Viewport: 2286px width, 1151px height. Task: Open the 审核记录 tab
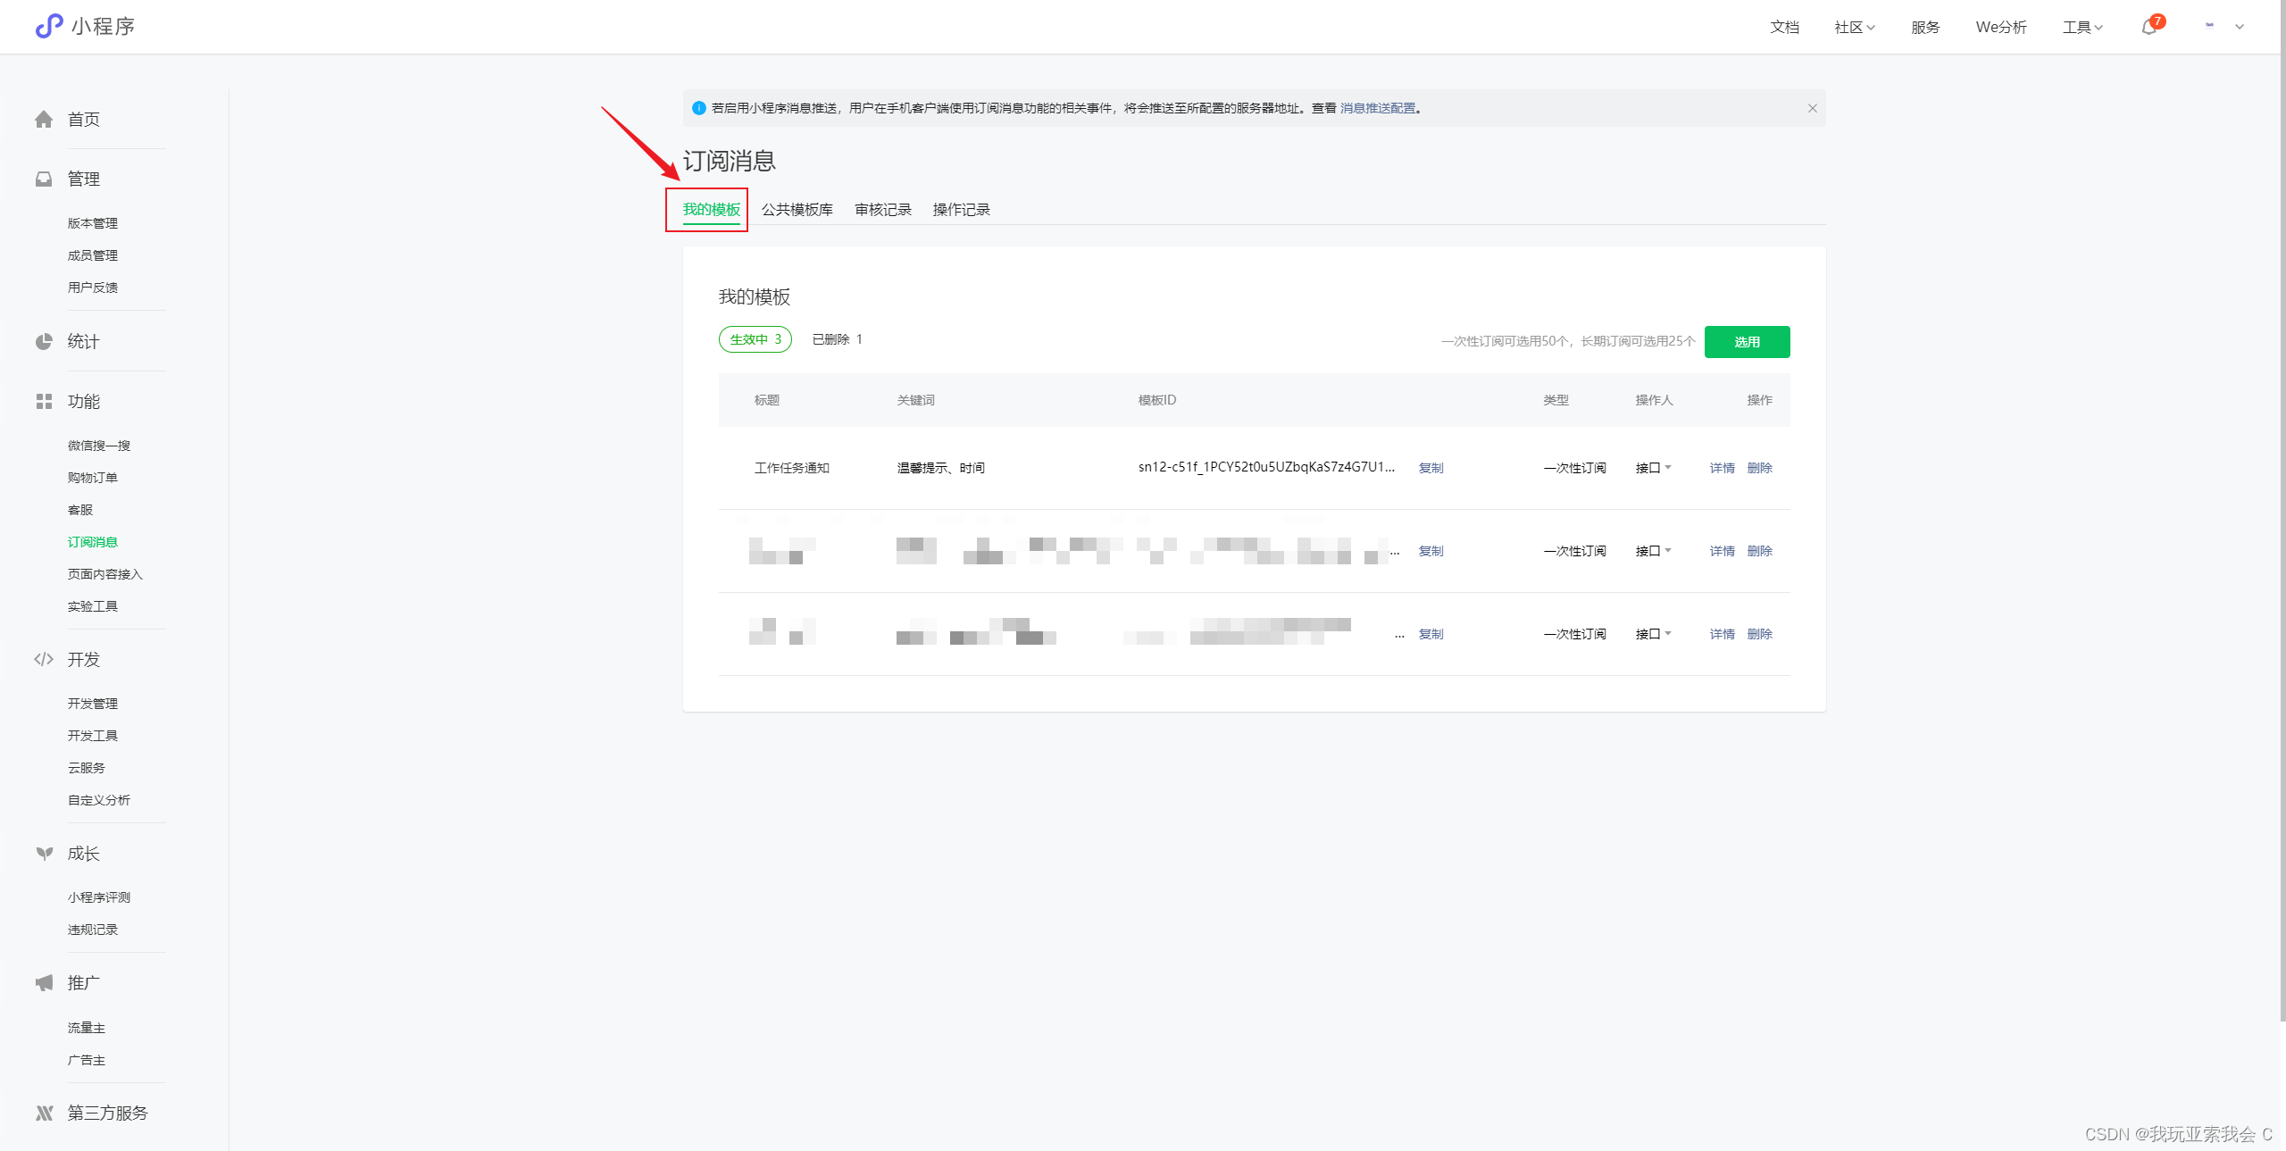pos(882,210)
